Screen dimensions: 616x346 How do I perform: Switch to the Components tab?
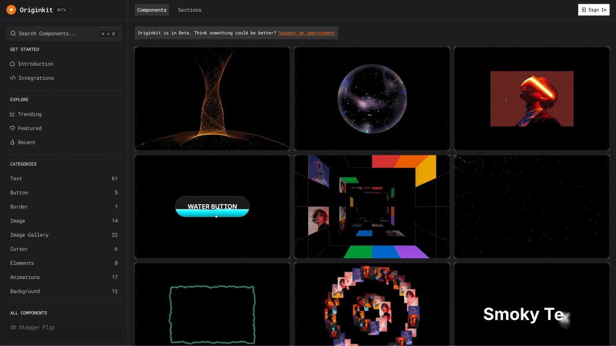click(152, 10)
